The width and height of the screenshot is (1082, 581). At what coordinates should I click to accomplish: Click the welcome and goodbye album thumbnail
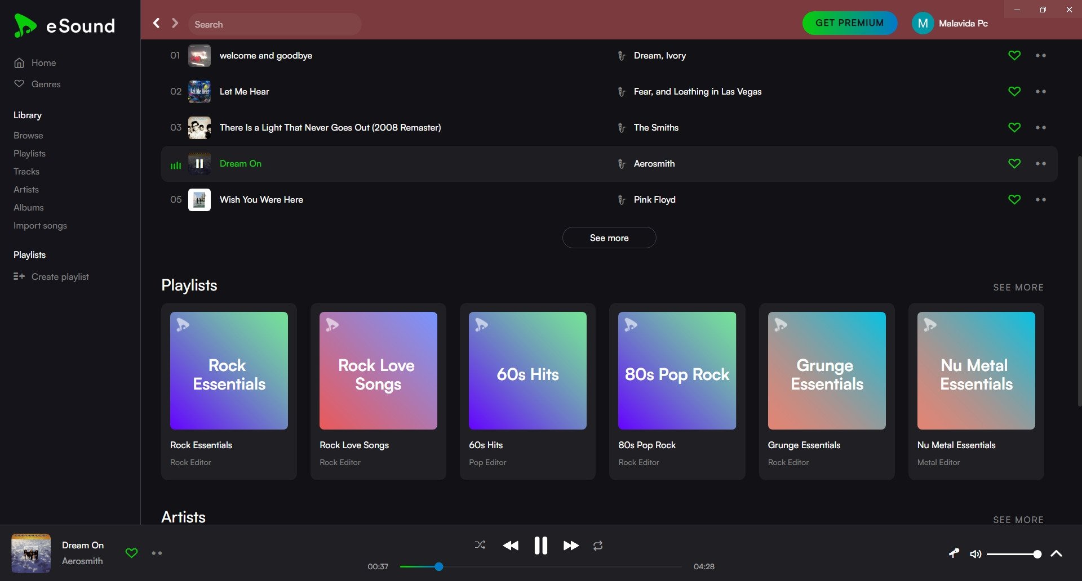click(x=199, y=56)
